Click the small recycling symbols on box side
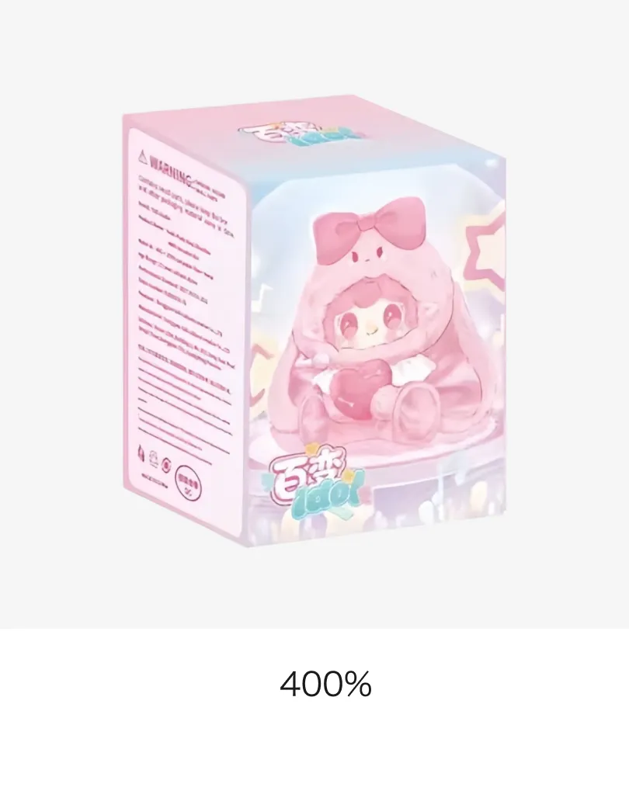The height and width of the screenshot is (808, 629). tap(153, 458)
